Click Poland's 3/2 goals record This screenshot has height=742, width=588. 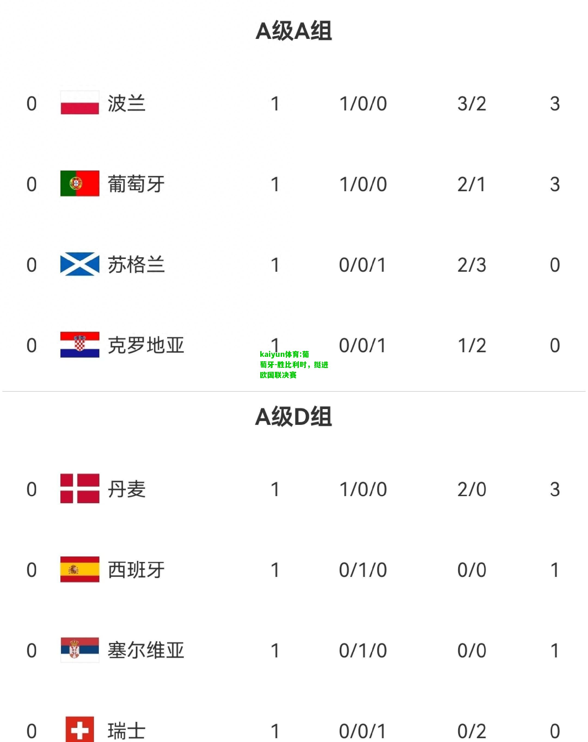pos(472,104)
